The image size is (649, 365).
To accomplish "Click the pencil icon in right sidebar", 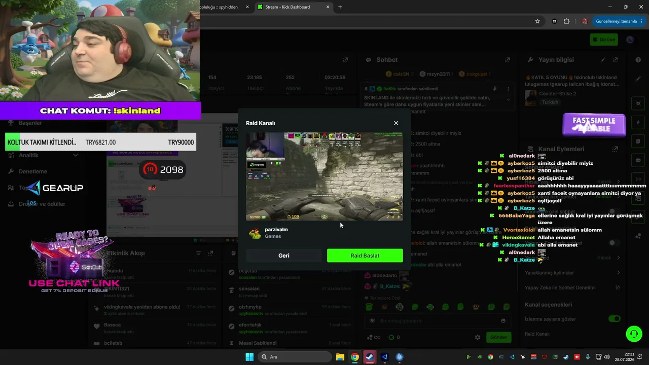I will click(638, 79).
